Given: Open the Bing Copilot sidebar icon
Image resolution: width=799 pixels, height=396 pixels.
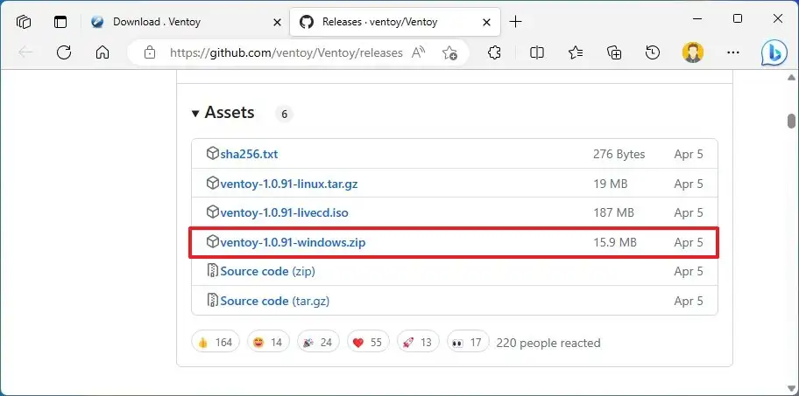Looking at the screenshot, I should [774, 52].
